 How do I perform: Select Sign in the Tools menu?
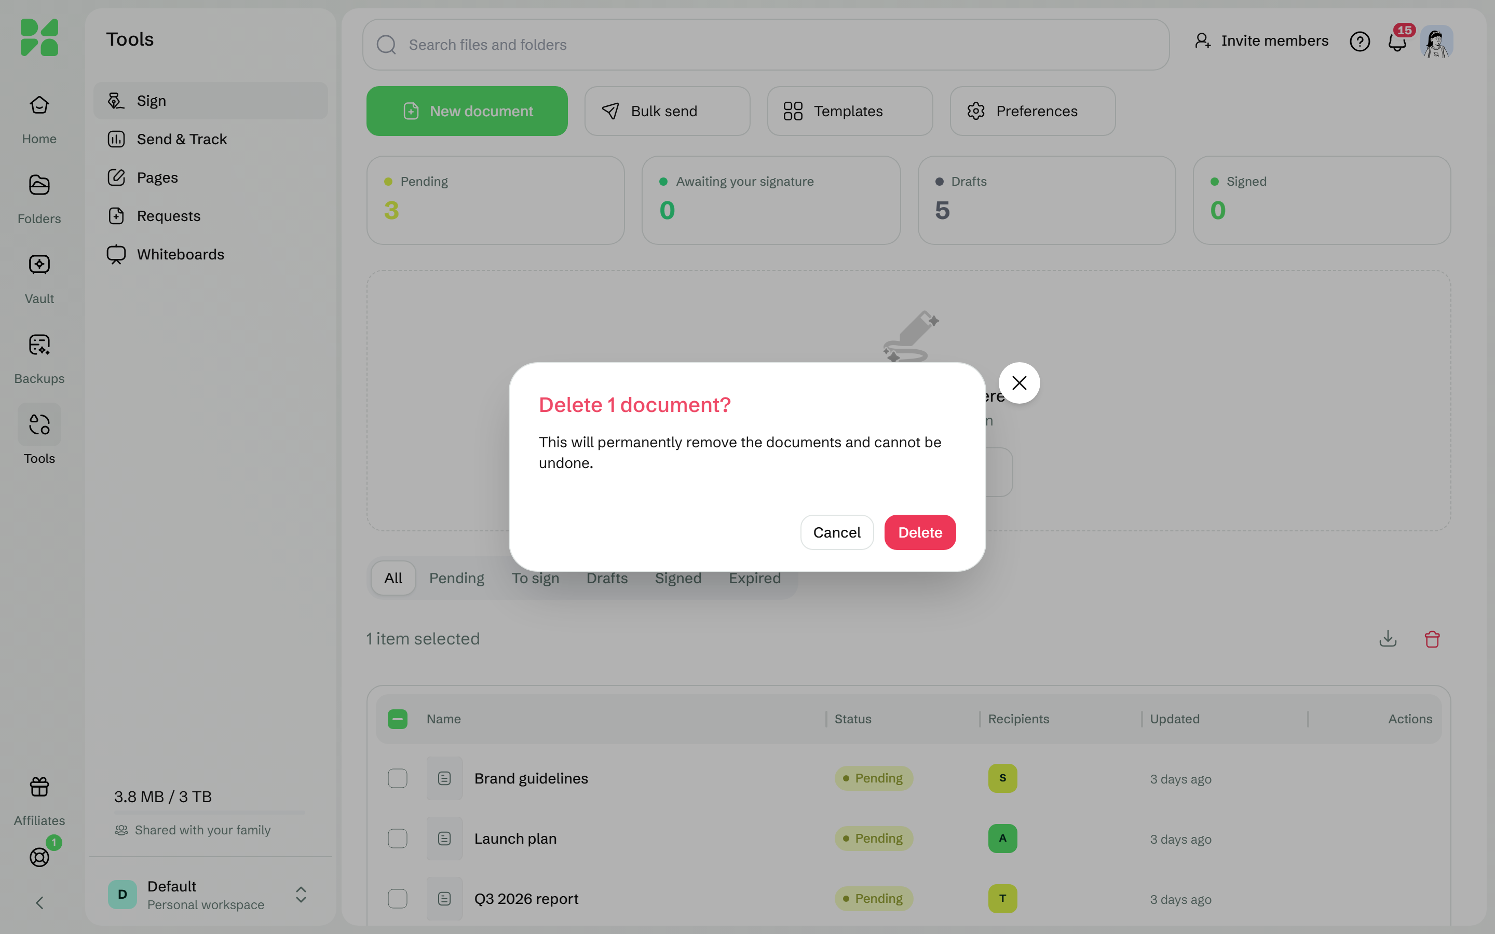pos(210,101)
